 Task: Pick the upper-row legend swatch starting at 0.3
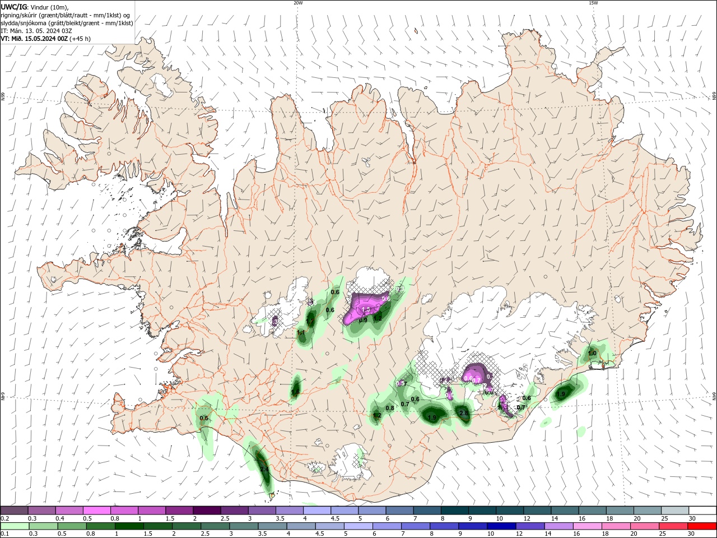[x=42, y=511]
